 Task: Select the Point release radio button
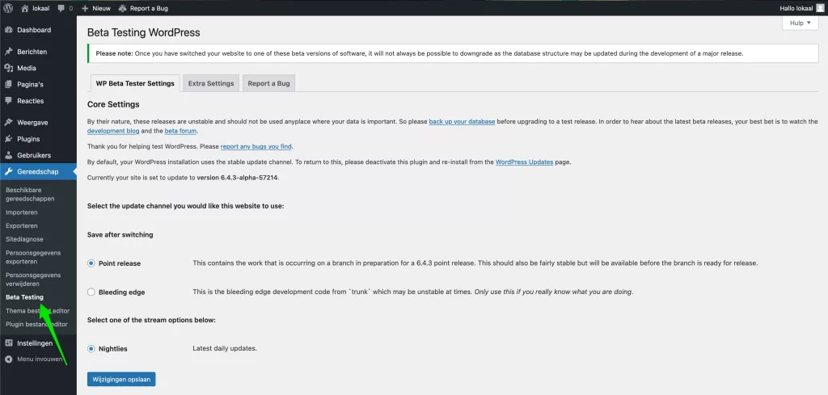point(91,263)
